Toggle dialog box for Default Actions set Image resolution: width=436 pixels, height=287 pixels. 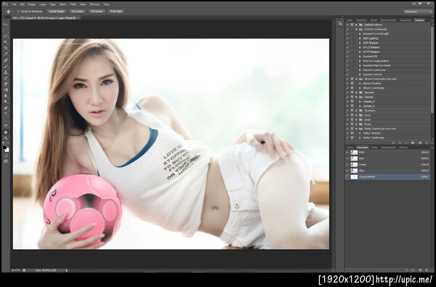(x=352, y=25)
